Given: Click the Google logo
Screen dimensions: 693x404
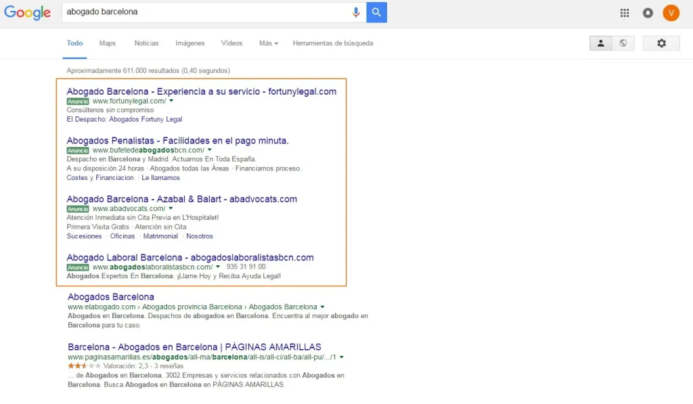Looking at the screenshot, I should (x=27, y=12).
